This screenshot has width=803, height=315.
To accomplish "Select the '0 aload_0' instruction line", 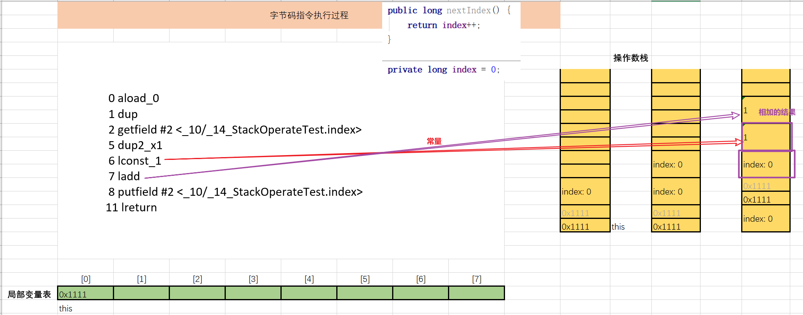I will click(x=134, y=98).
